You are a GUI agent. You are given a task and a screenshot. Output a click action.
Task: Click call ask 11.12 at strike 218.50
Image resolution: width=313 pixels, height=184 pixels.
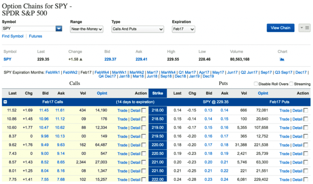tap(60, 119)
